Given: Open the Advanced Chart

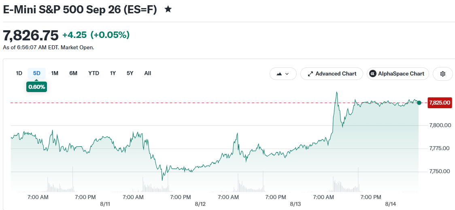Looking at the screenshot, I should tap(332, 74).
